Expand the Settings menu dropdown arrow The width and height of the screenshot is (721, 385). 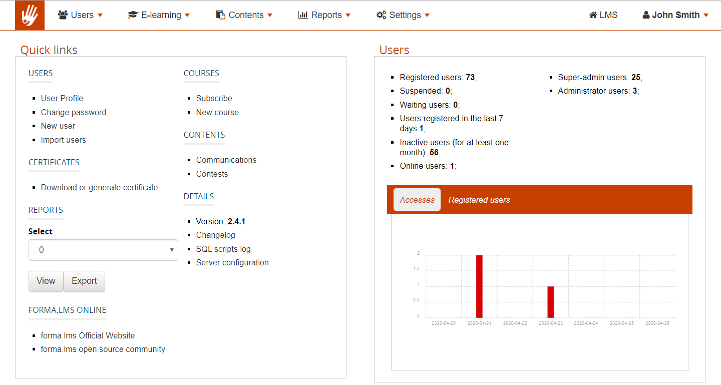(x=427, y=16)
